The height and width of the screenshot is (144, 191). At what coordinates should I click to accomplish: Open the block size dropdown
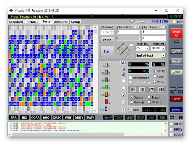click(x=147, y=48)
